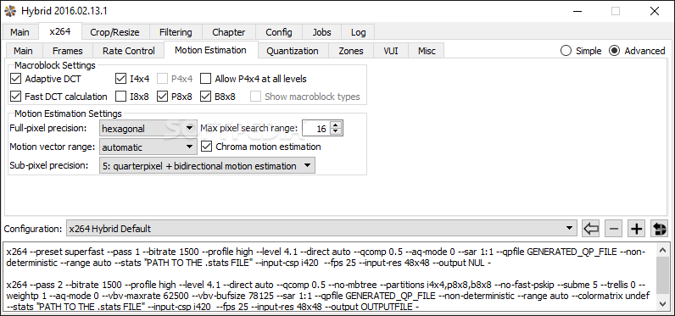675x316 pixels.
Task: Add a configuration with the plus icon
Action: [636, 229]
